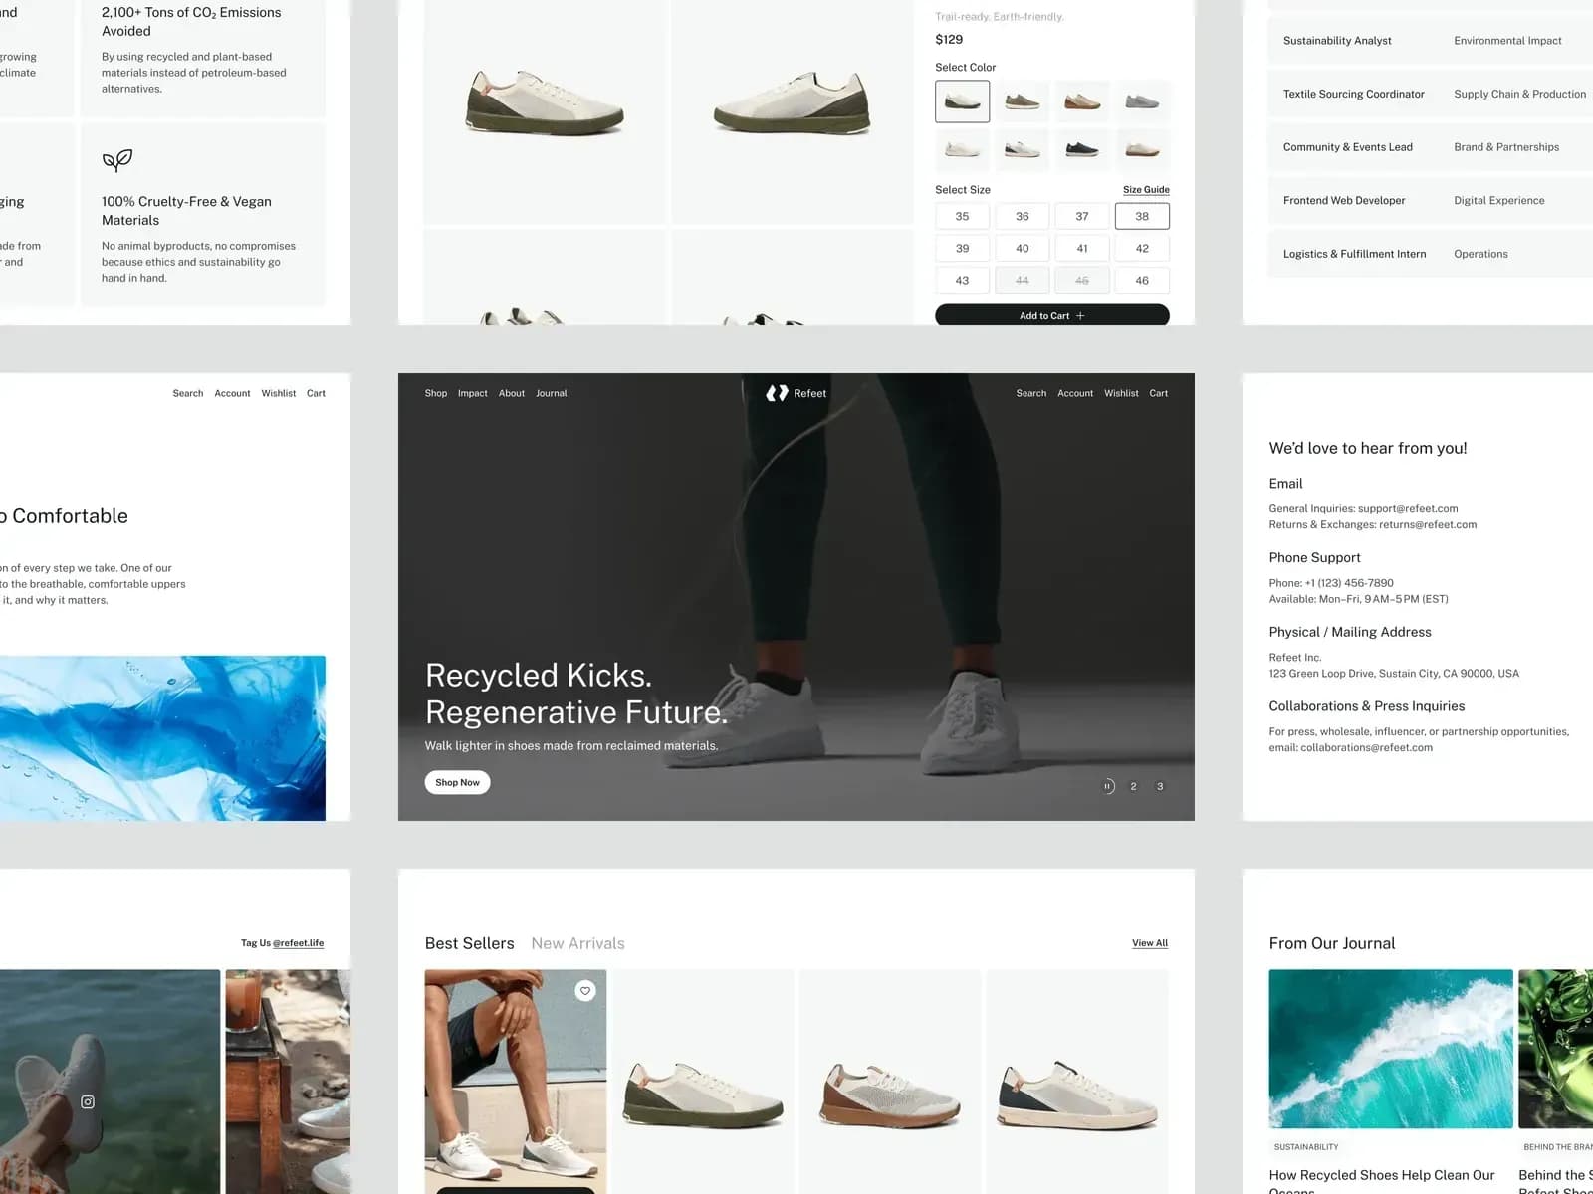Jump to hero carousel slide 3

1160,786
